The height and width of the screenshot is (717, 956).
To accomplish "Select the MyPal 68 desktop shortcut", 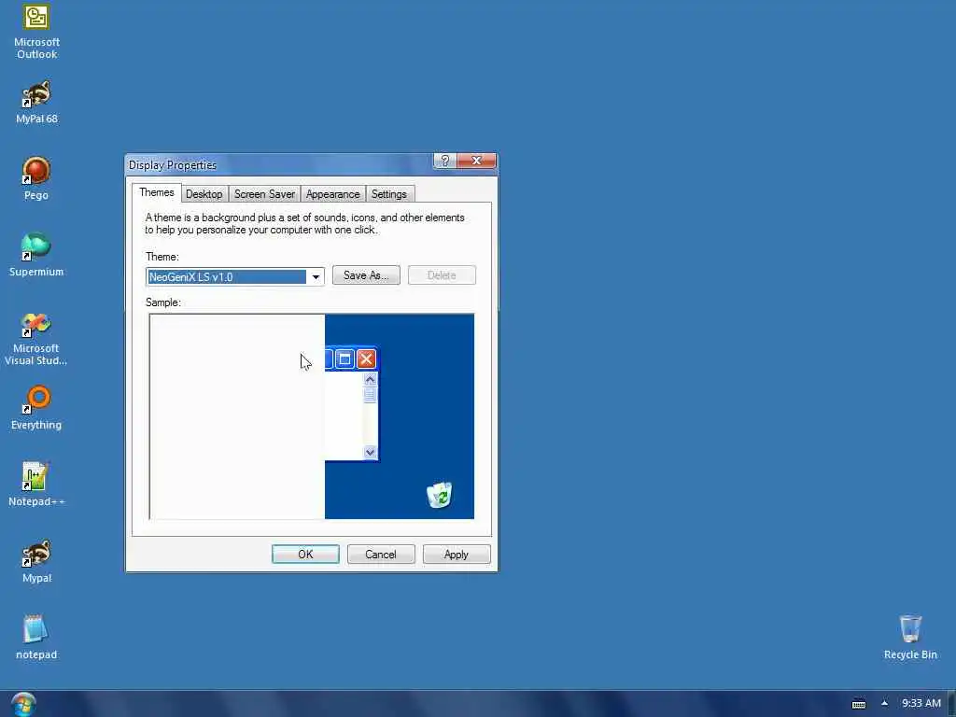I will [x=36, y=103].
